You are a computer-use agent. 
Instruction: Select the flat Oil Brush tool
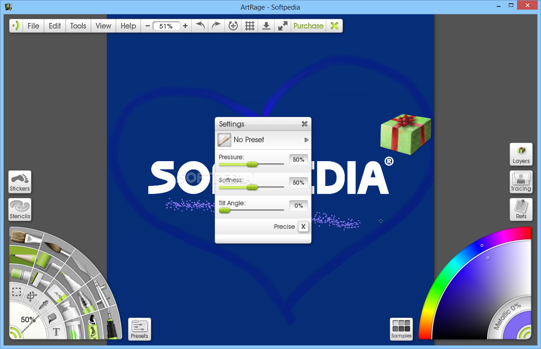click(x=26, y=238)
